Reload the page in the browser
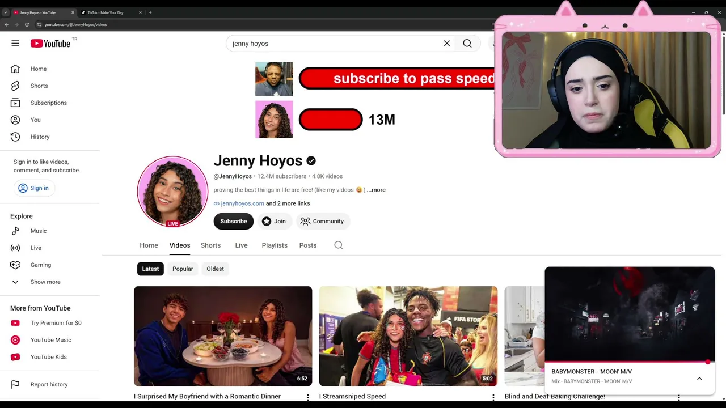Screen dimensions: 726x408 click(27, 24)
